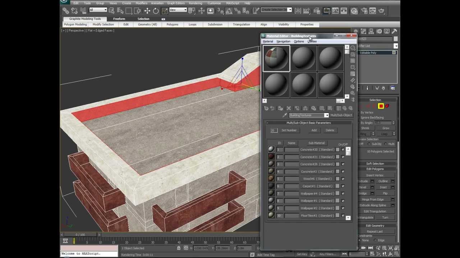This screenshot has height=258, width=460.
Task: Open the Modifier List dropdown
Action: pyautogui.click(x=396, y=46)
